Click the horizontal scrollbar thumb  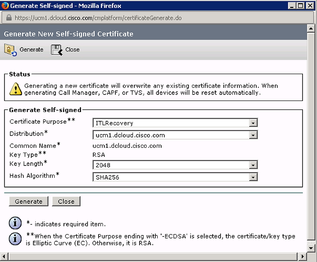coord(153,257)
